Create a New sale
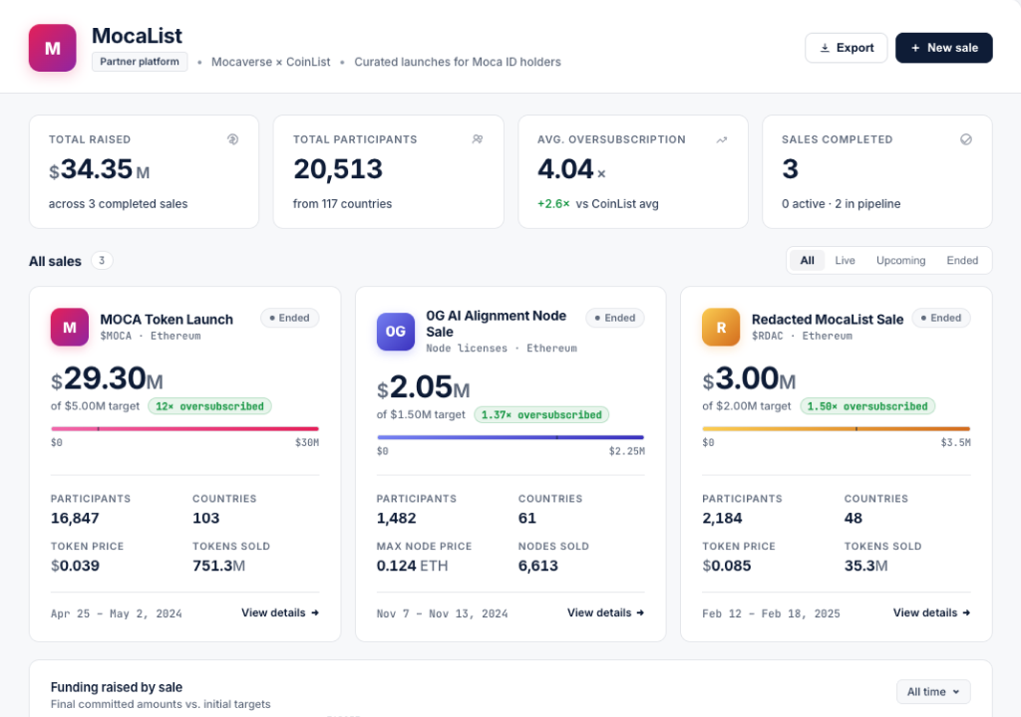1021x717 pixels. tap(943, 48)
